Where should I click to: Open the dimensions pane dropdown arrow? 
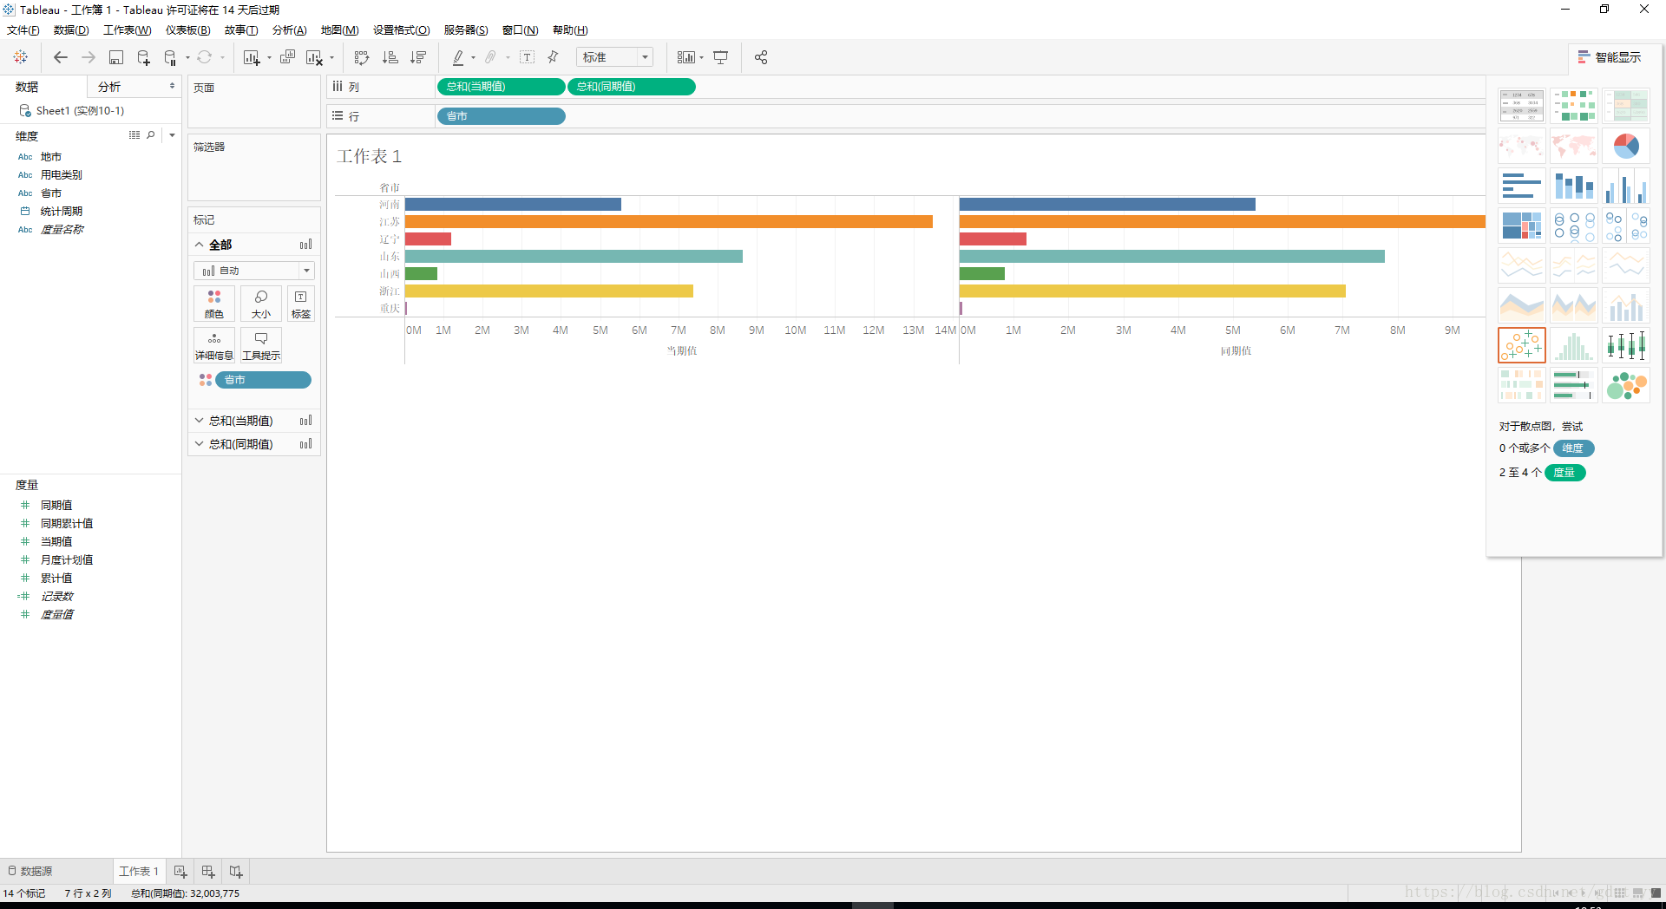point(172,135)
